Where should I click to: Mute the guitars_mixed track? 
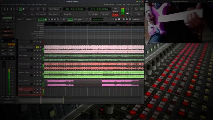point(37,72)
